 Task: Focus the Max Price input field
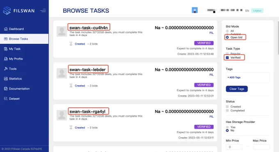coord(261,147)
